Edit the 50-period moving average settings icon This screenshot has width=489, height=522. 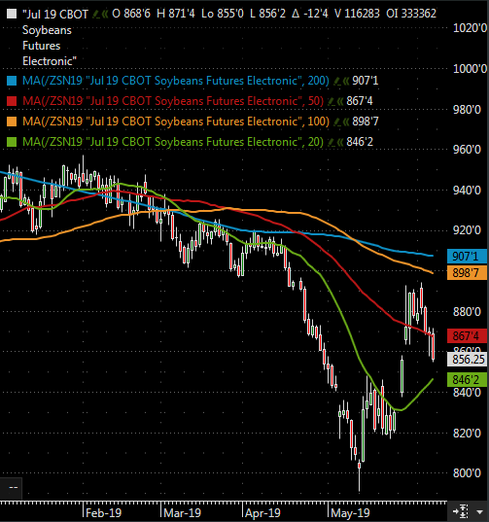(x=331, y=101)
